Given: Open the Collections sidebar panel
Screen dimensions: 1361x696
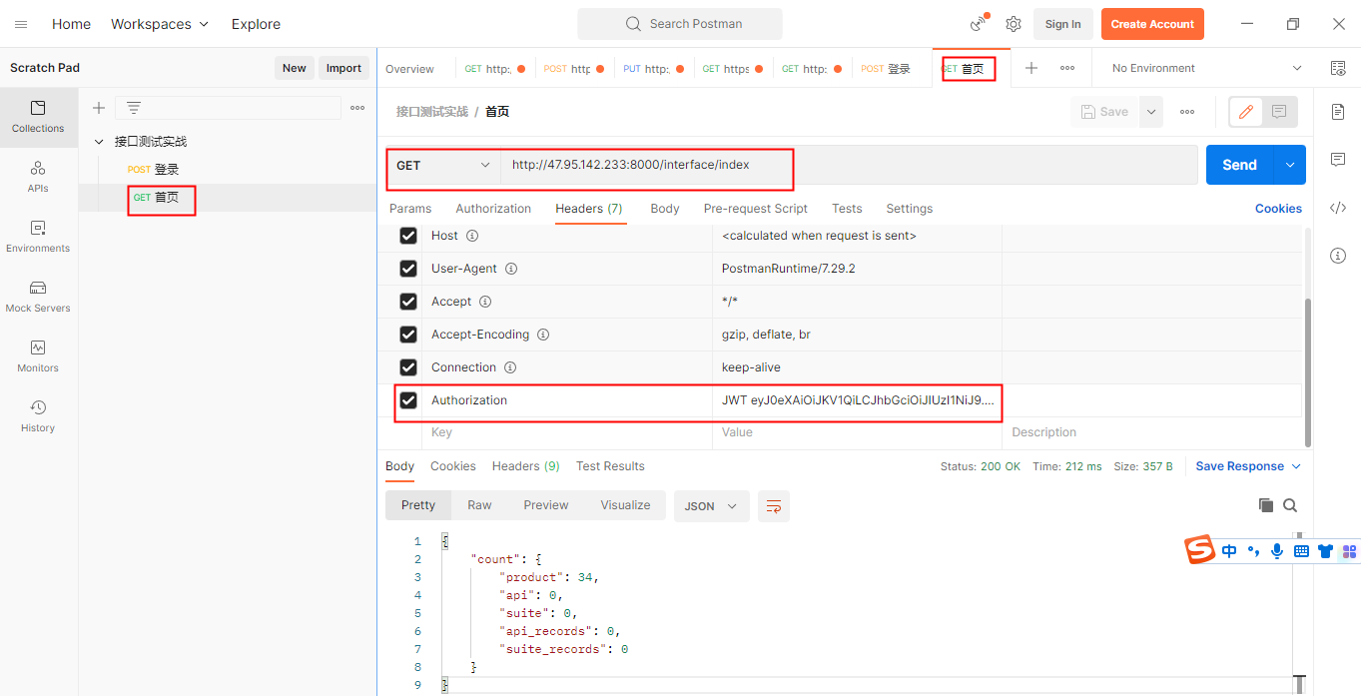Looking at the screenshot, I should (x=38, y=117).
